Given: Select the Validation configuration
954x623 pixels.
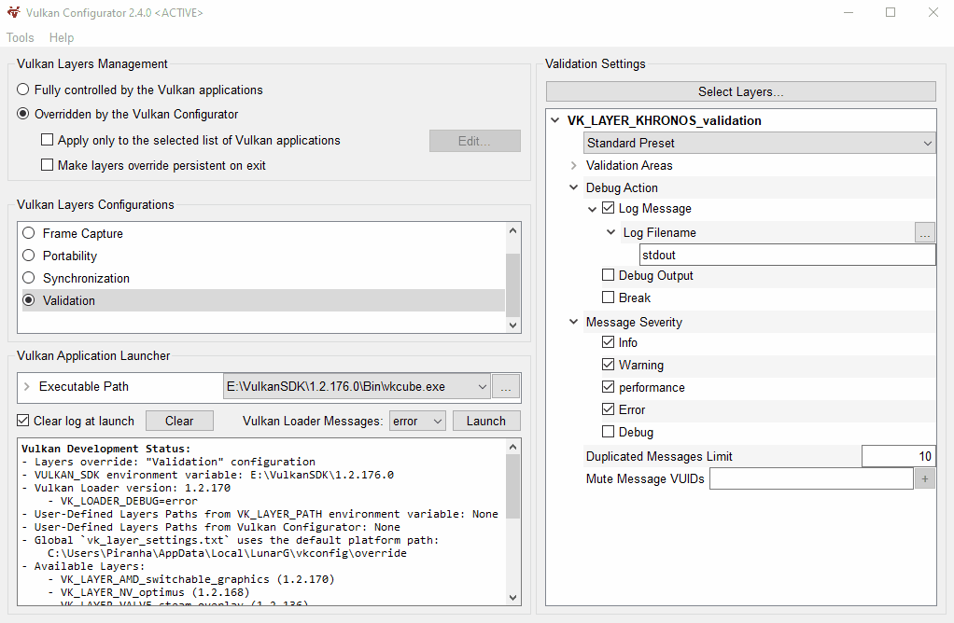Looking at the screenshot, I should click(29, 300).
